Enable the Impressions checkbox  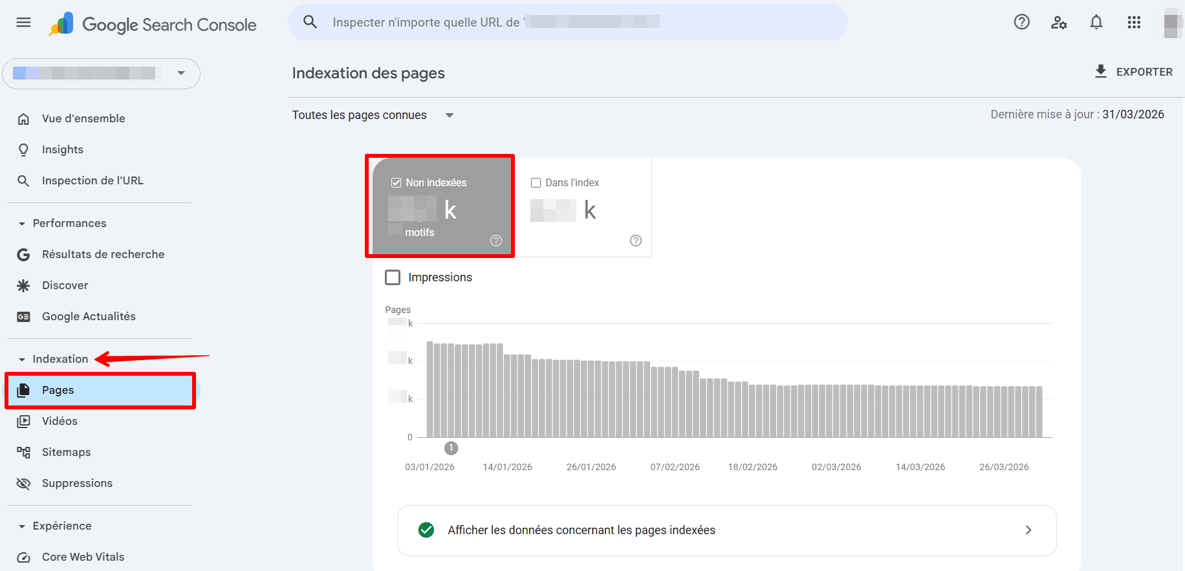pos(393,277)
